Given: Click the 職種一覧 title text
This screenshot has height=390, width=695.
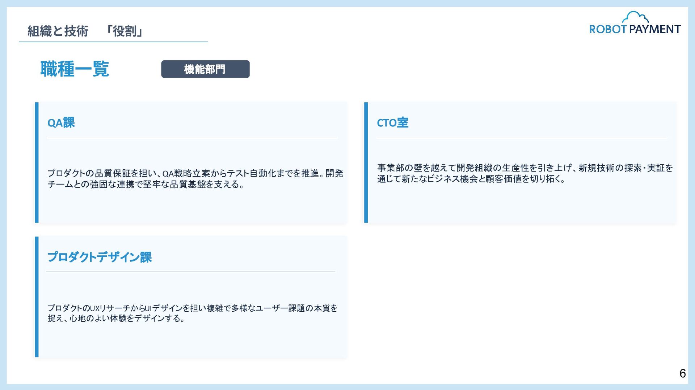Looking at the screenshot, I should tap(75, 69).
